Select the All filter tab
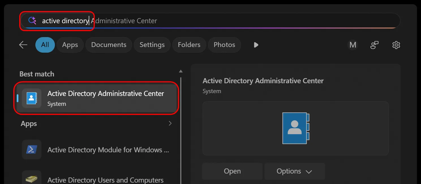This screenshot has width=421, height=184. (45, 45)
